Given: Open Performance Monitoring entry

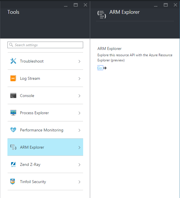Looking at the screenshot, I should 45,130.
